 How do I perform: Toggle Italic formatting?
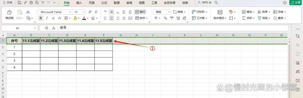point(47,18)
